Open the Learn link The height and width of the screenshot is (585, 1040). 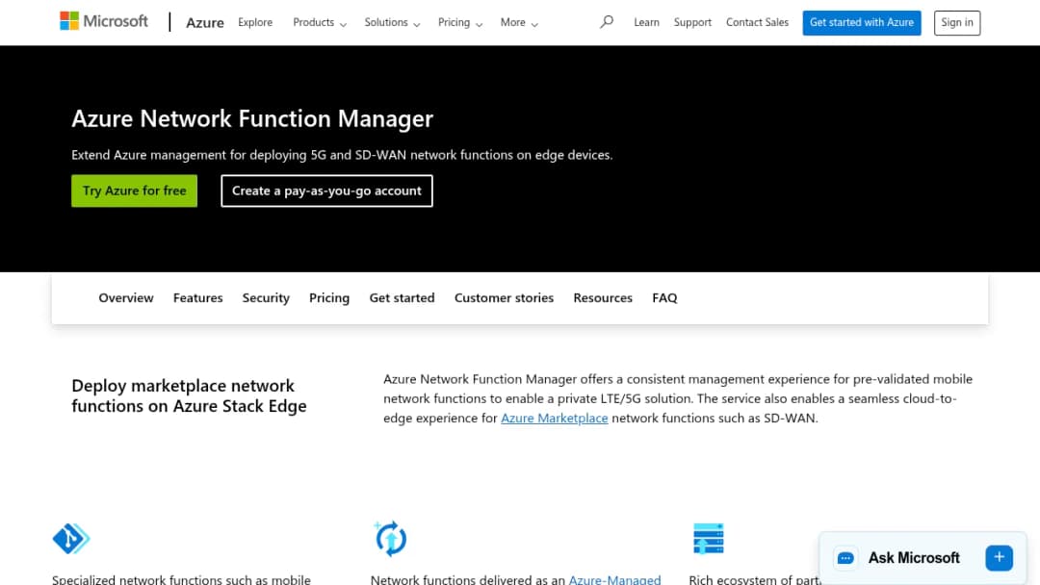point(646,22)
